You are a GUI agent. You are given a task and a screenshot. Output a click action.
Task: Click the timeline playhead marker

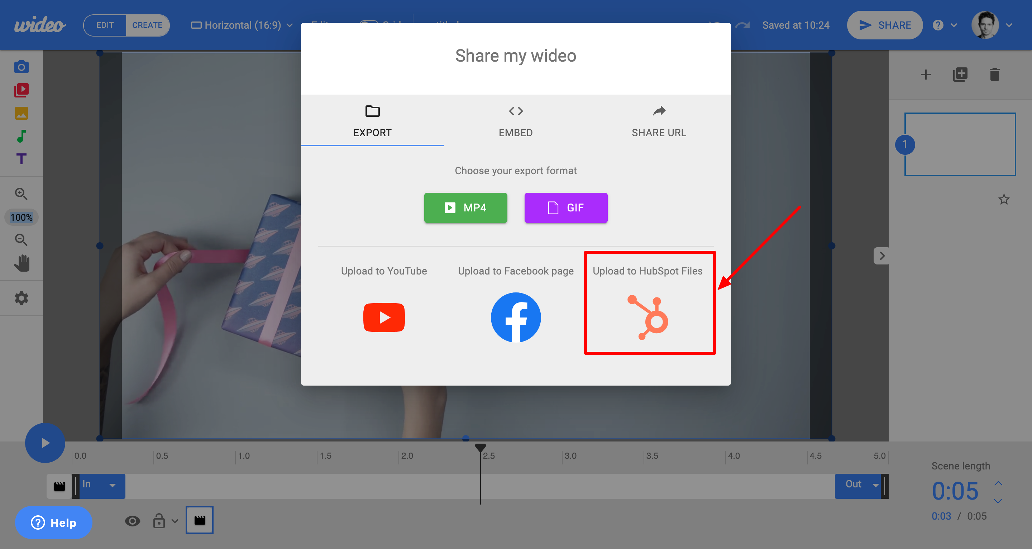(480, 447)
